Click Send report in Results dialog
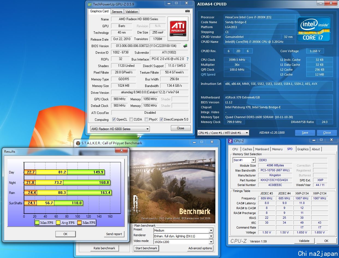The width and height of the screenshot is (339, 258). tap(114, 234)
